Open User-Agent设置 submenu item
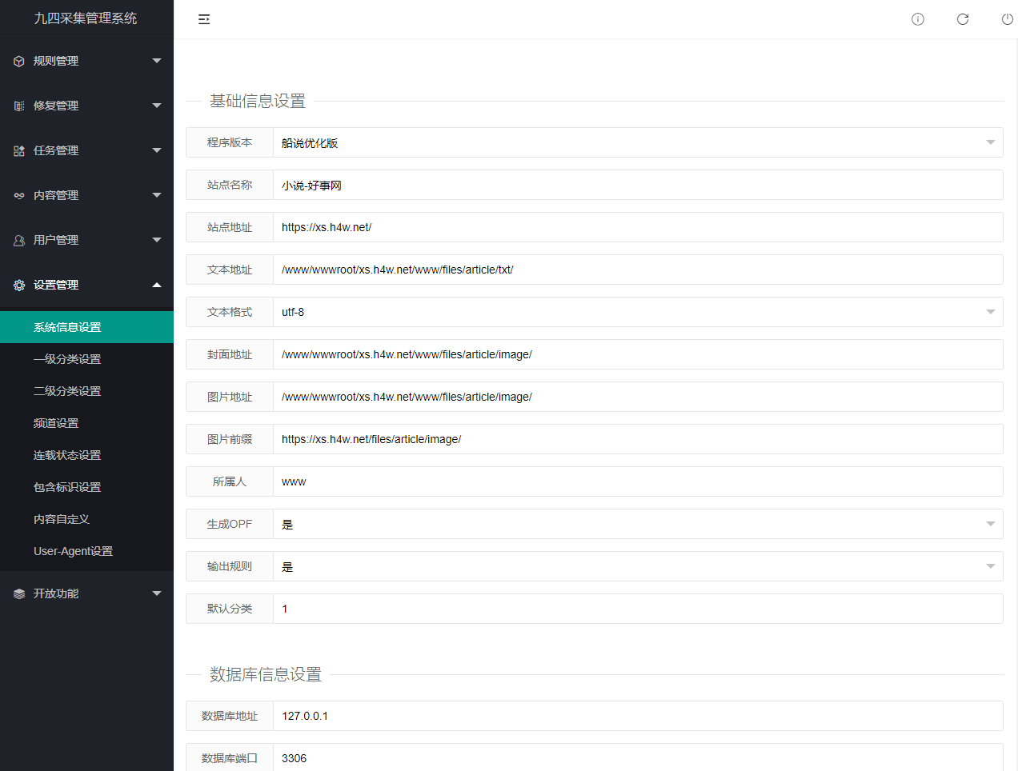 (73, 551)
